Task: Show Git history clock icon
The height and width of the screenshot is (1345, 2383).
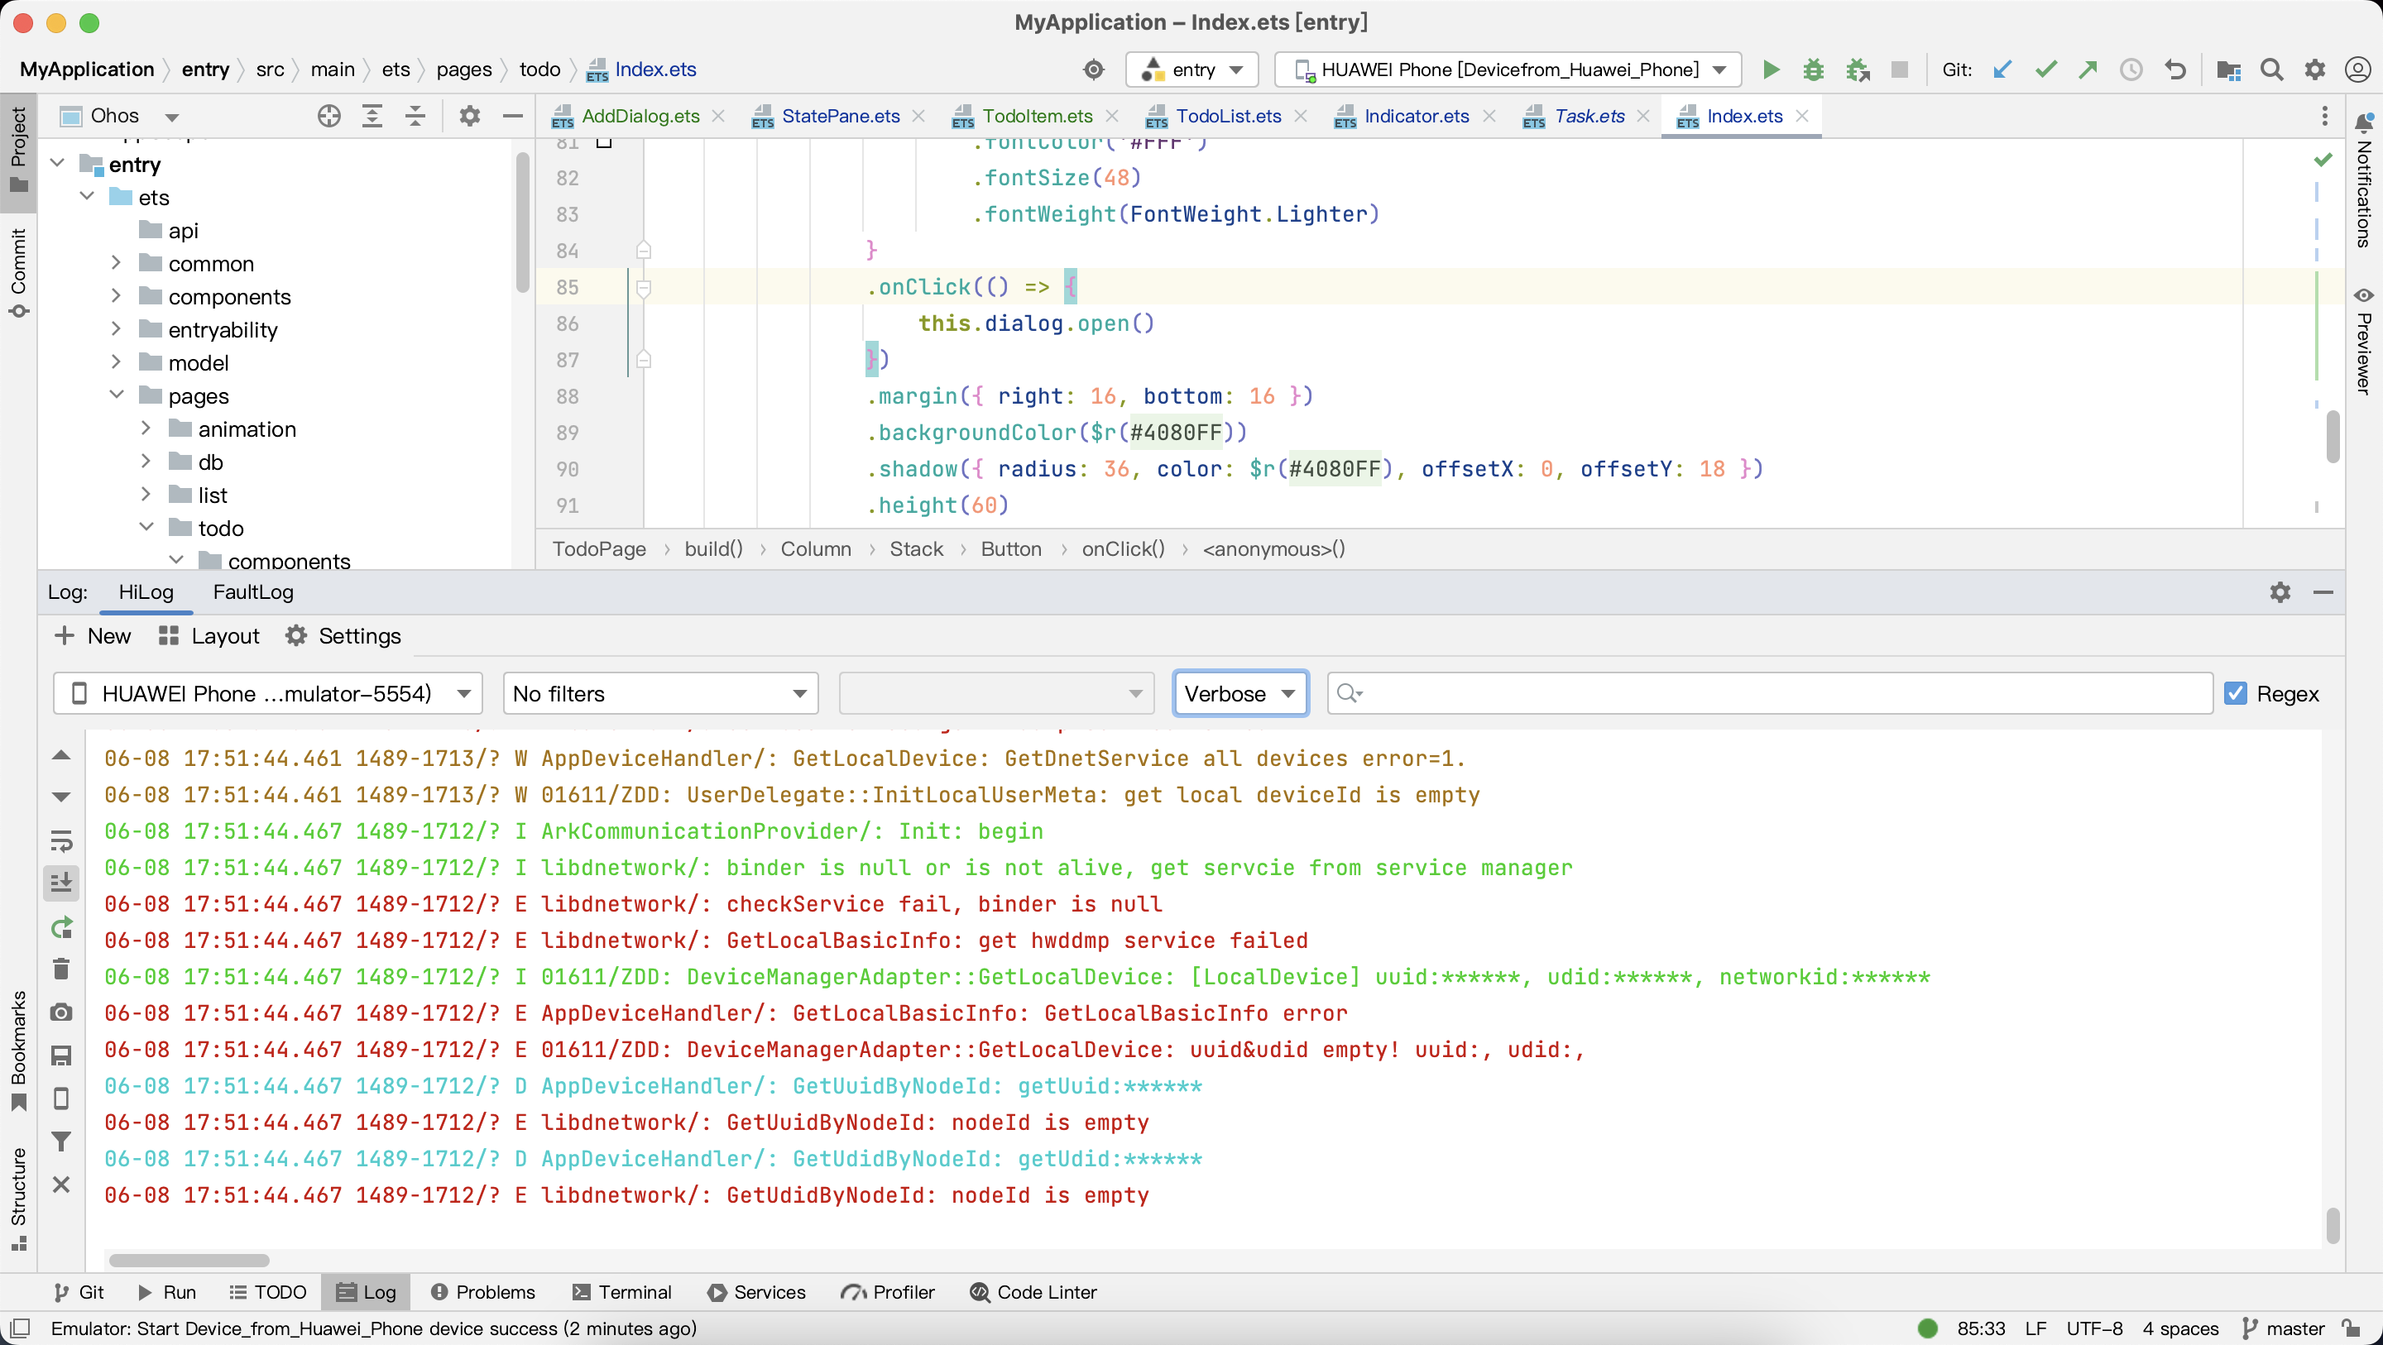Action: (2131, 69)
